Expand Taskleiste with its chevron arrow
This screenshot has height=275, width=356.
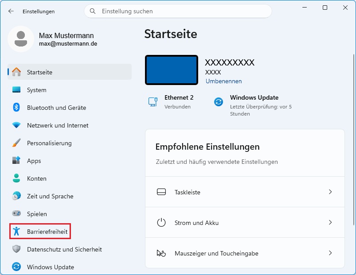click(x=330, y=192)
